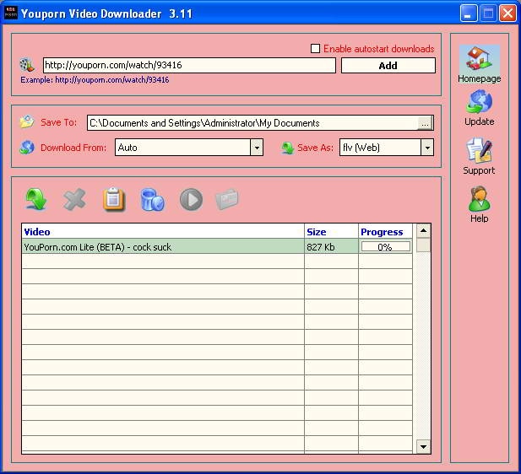Click the clipboard paste toolbar icon
The width and height of the screenshot is (521, 474).
point(114,199)
